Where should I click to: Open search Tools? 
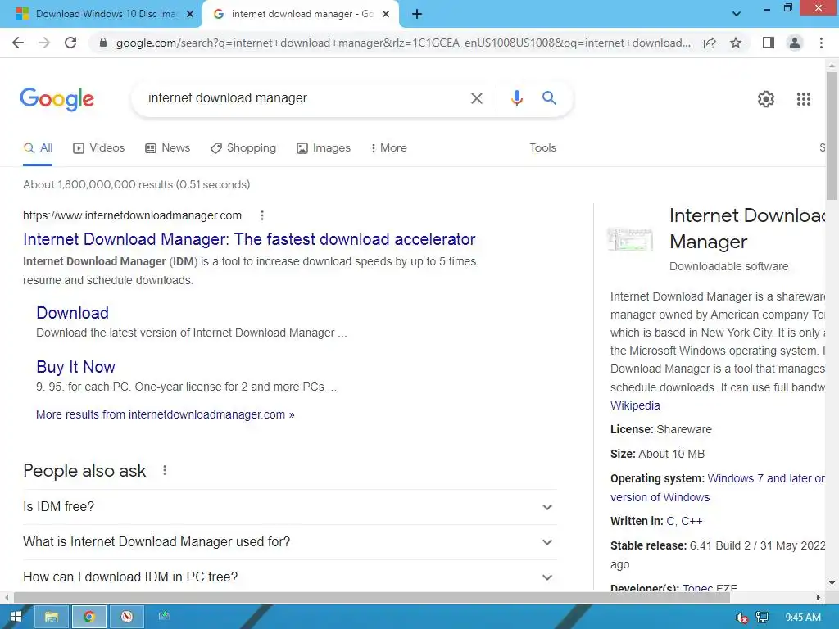pos(542,148)
